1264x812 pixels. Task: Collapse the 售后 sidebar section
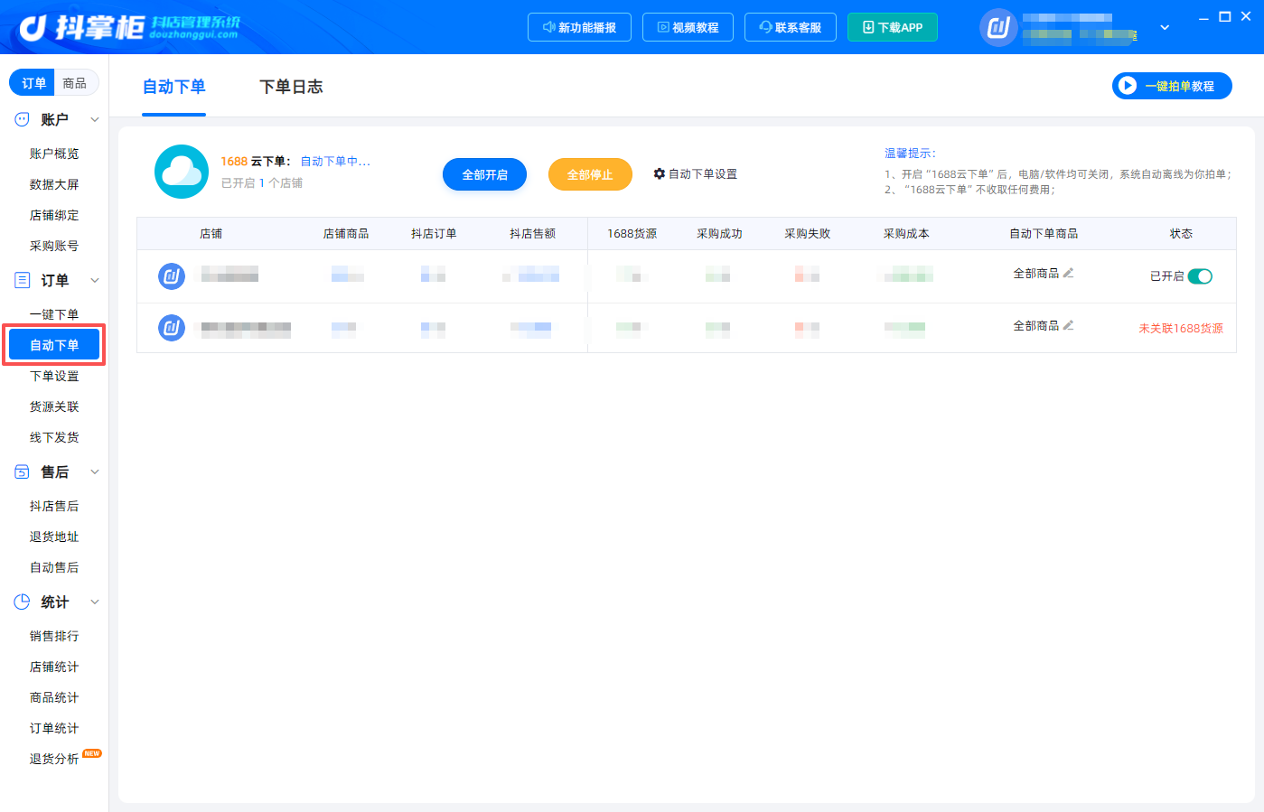pos(95,471)
